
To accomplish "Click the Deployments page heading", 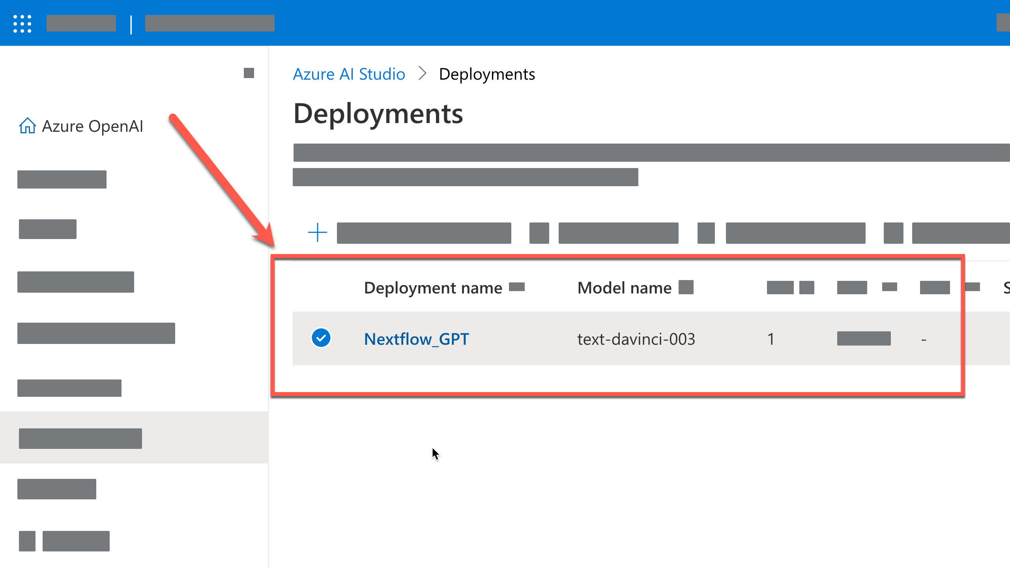I will point(378,114).
